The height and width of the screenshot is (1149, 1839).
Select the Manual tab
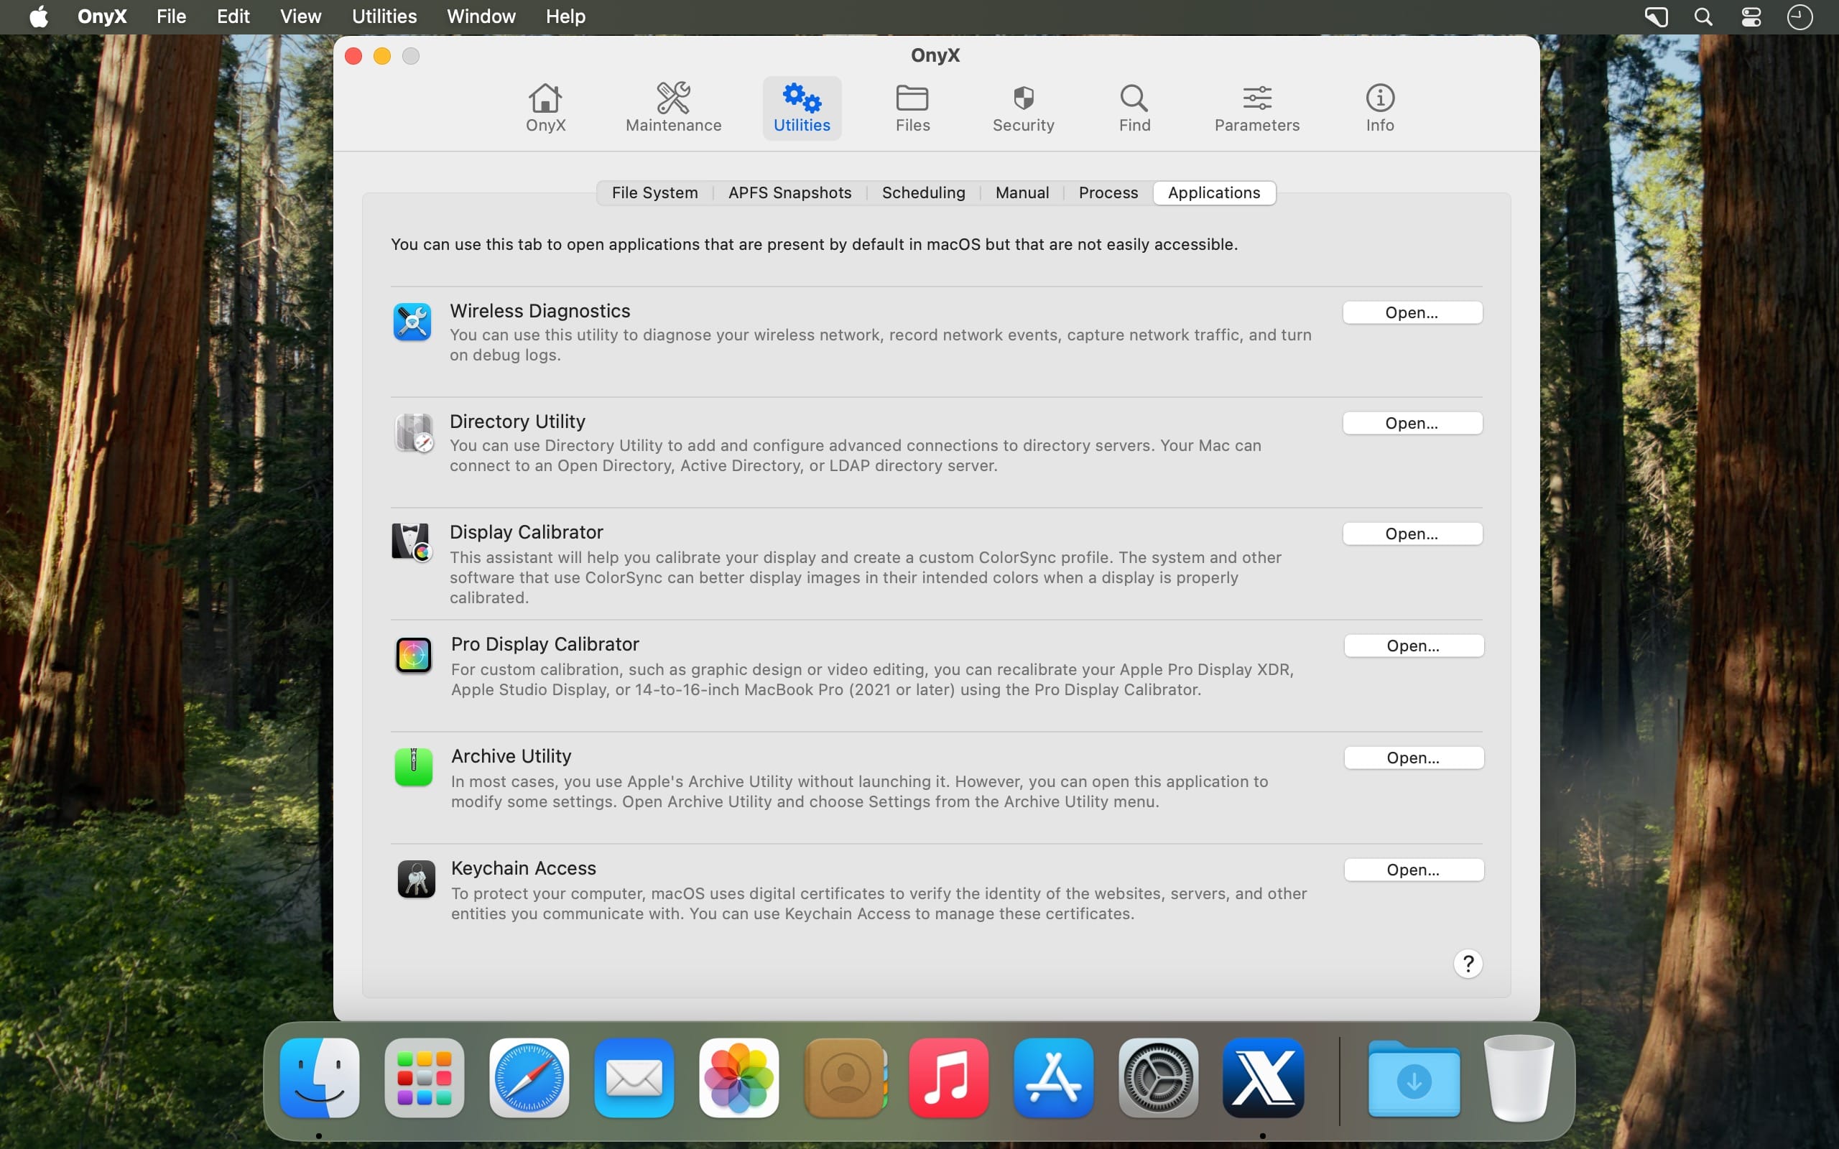[x=1022, y=193]
